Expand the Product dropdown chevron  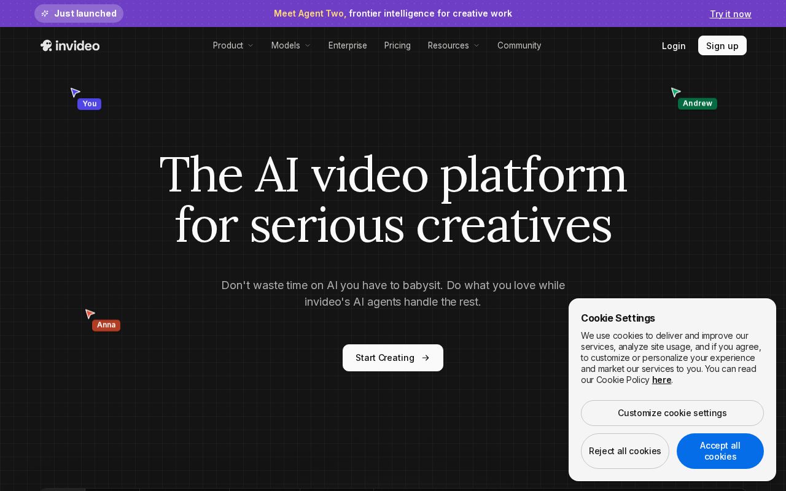[251, 45]
